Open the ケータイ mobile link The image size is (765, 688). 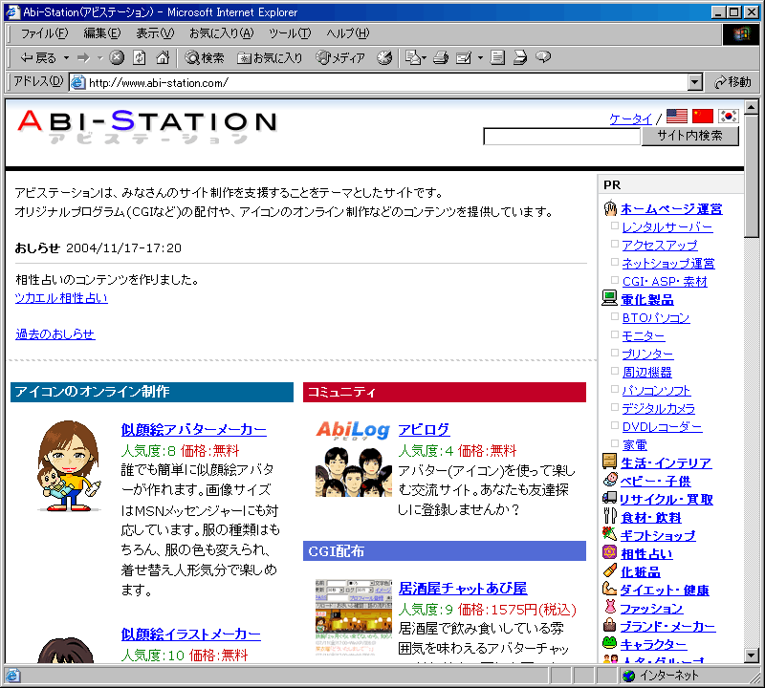tap(630, 118)
